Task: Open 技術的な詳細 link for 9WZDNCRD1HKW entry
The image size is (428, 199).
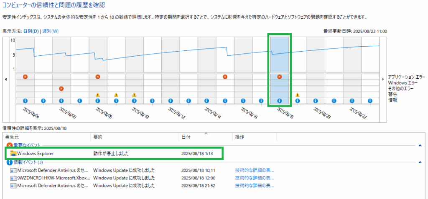Action: (254, 178)
